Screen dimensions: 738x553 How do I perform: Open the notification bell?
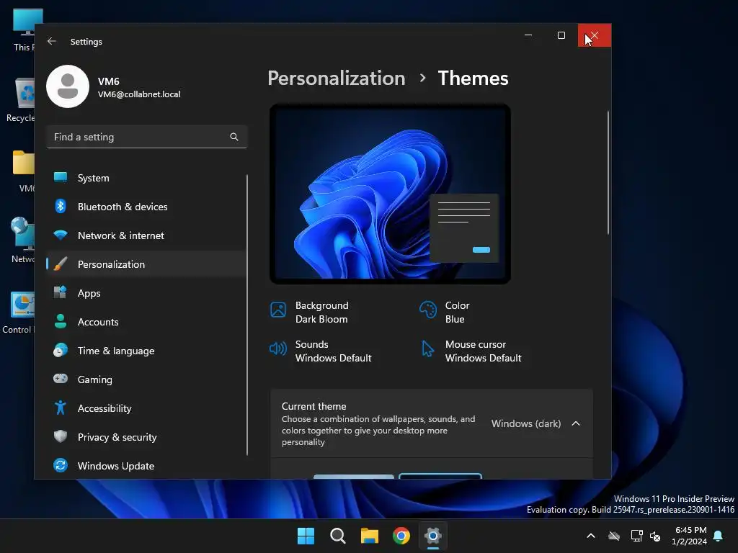pos(719,536)
